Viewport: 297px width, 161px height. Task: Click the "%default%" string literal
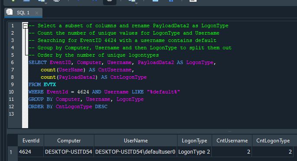(163, 92)
